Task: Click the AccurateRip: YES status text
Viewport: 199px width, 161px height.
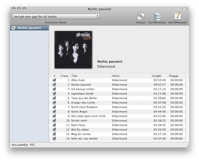Action: pyautogui.click(x=23, y=145)
